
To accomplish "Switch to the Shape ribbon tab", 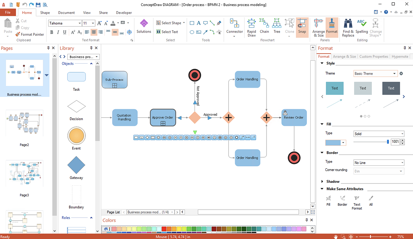I will (x=45, y=13).
